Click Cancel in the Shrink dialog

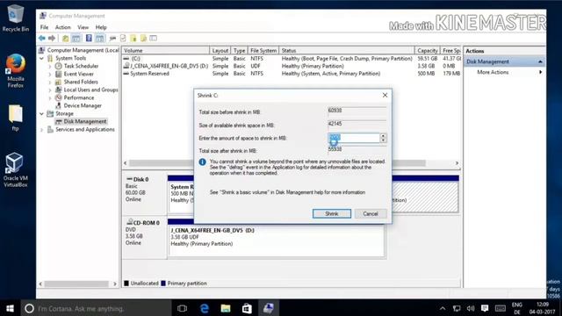click(371, 213)
